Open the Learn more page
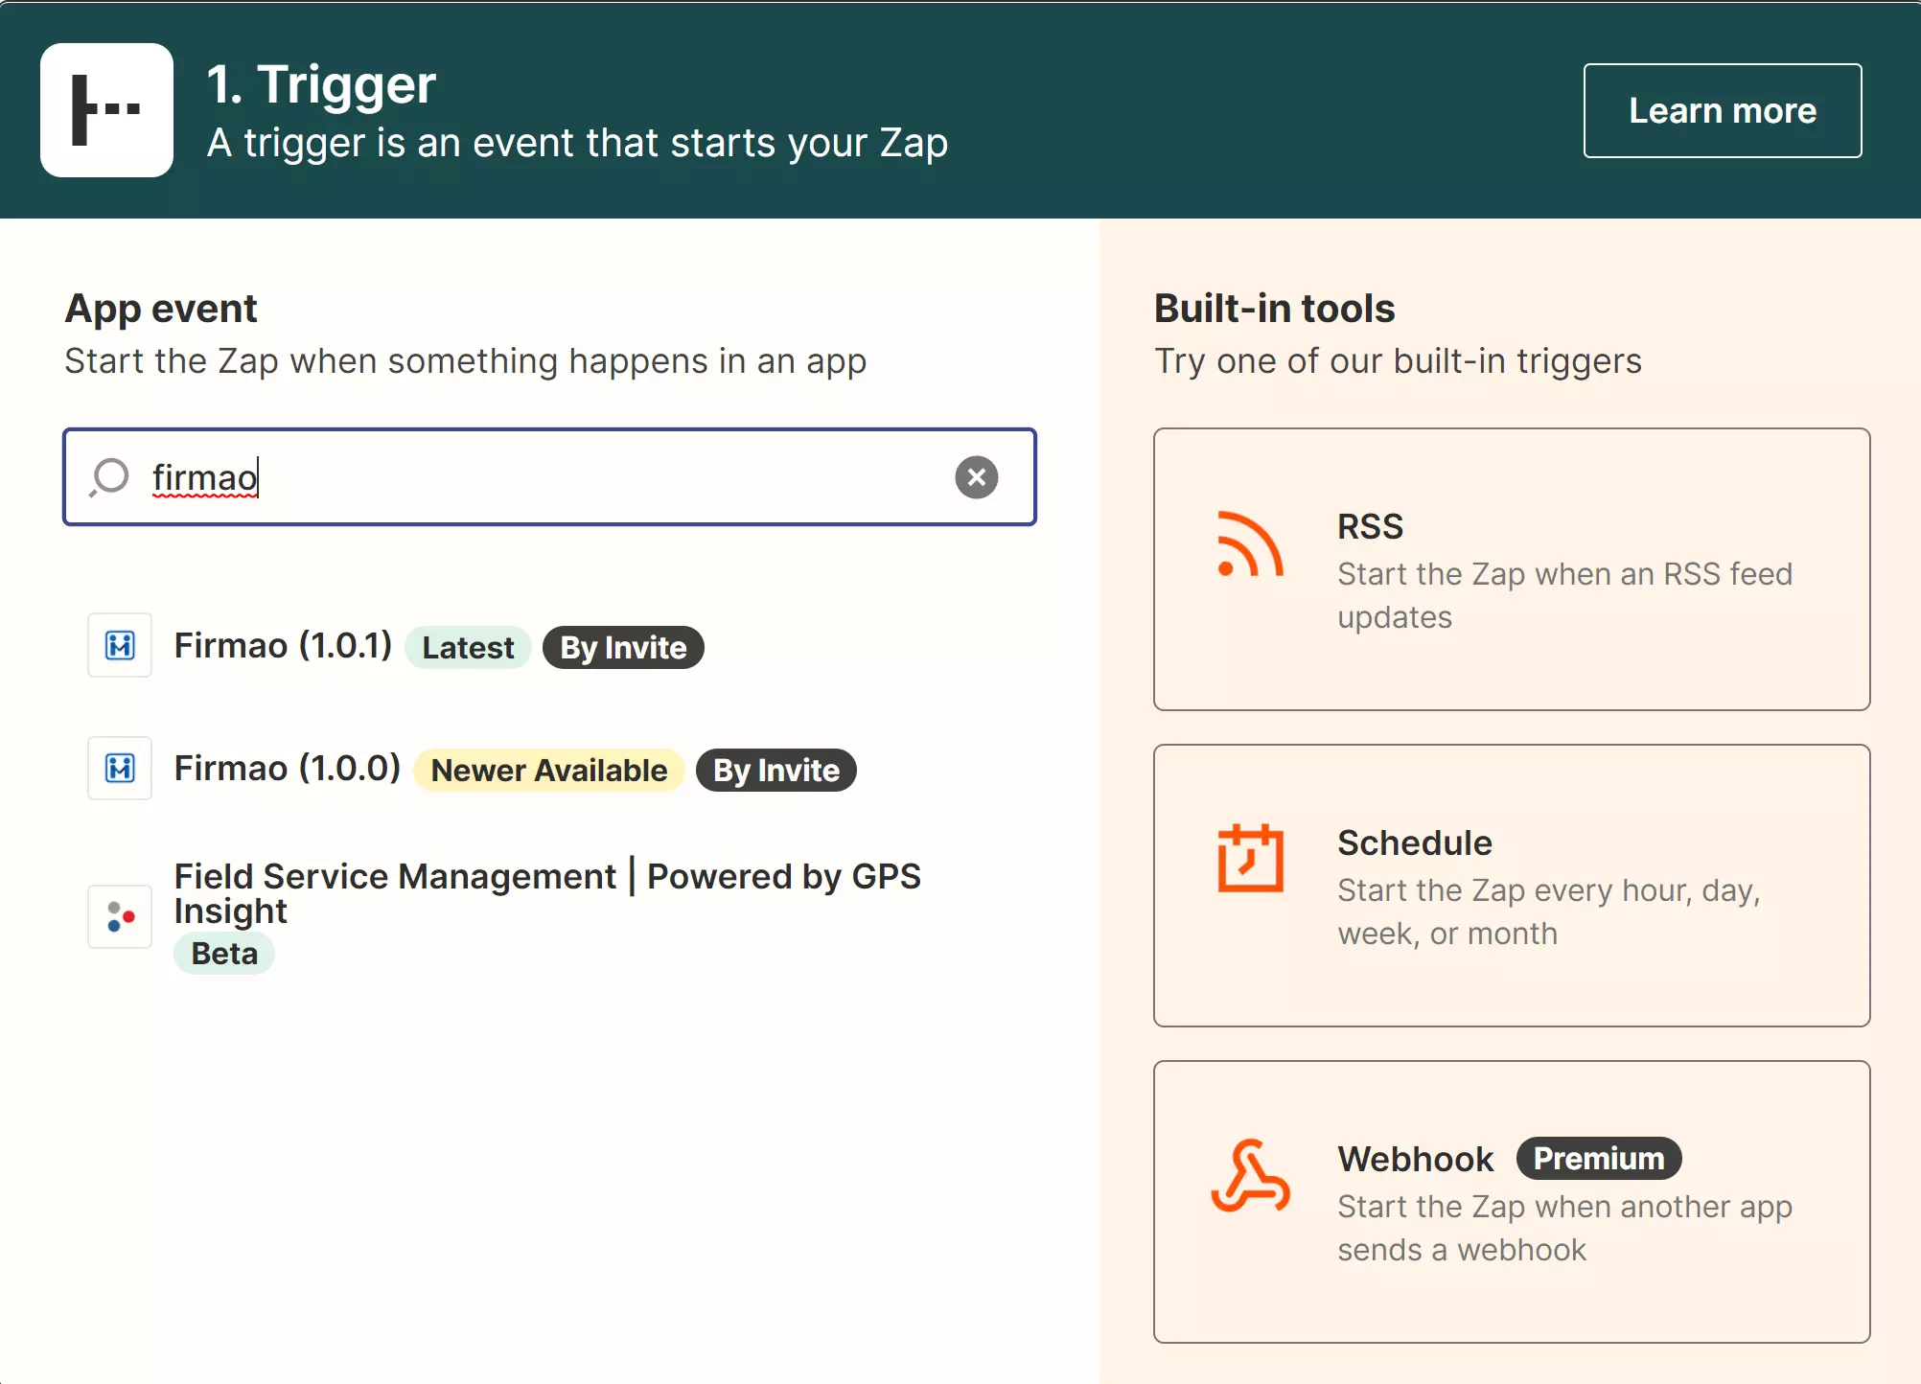Image resolution: width=1921 pixels, height=1384 pixels. tap(1722, 109)
